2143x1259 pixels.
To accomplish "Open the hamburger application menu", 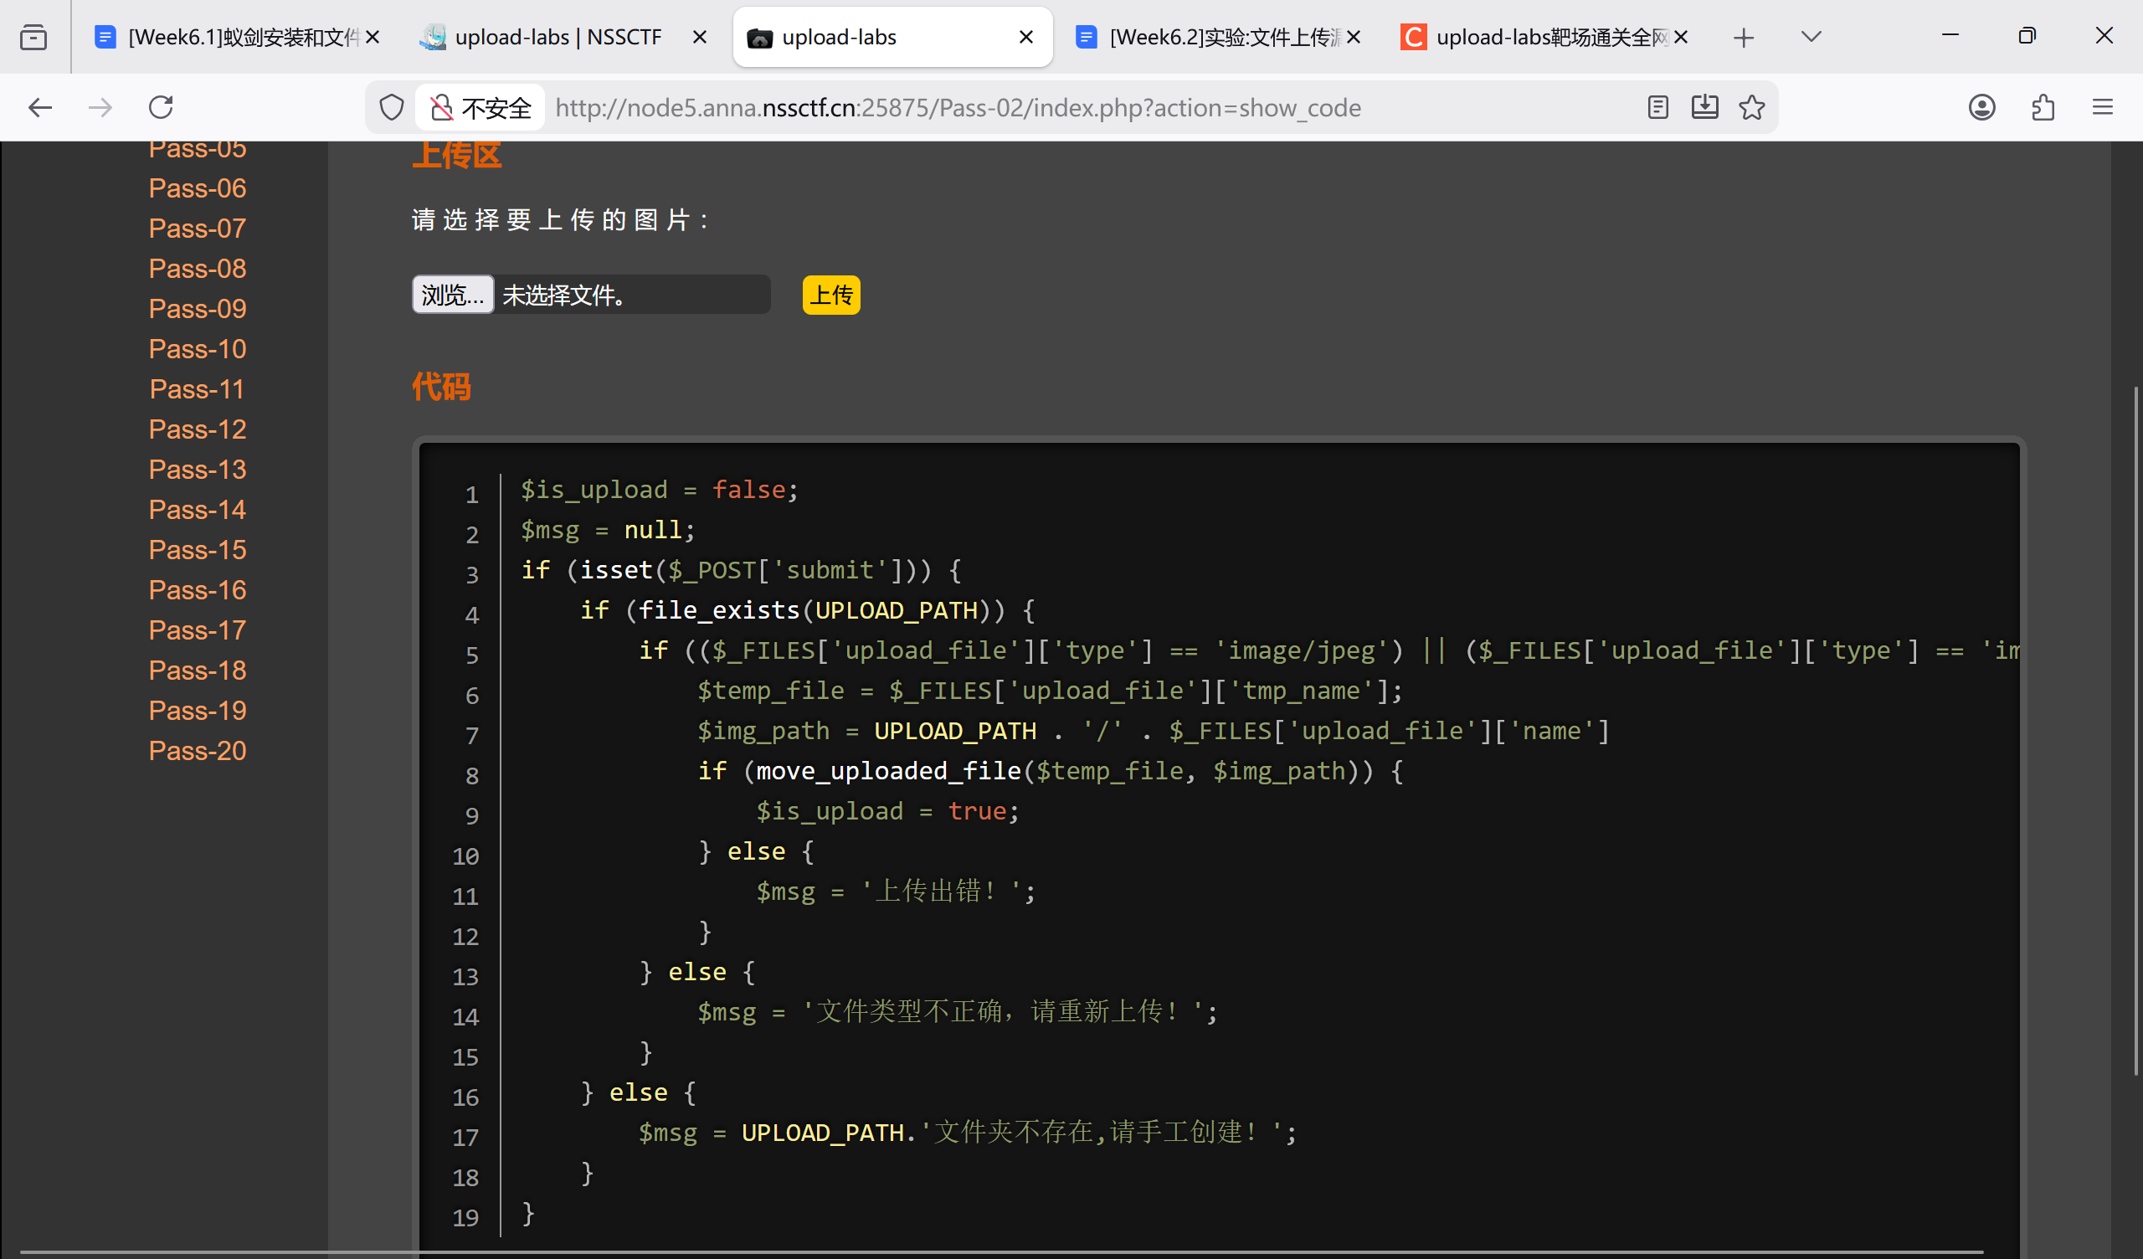I will coord(2102,107).
